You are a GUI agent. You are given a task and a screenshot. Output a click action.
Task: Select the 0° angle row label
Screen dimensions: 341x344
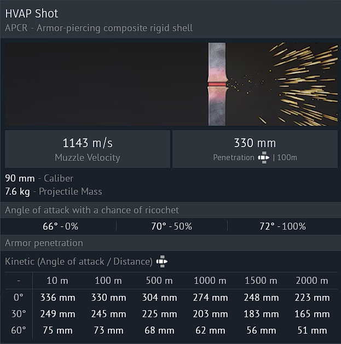[19, 298]
